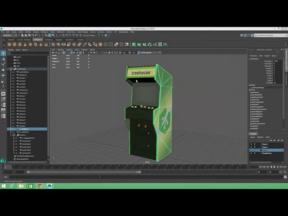Toggle the P playback box of layer2
Viewport: 288px width, 216px height.
[255, 147]
